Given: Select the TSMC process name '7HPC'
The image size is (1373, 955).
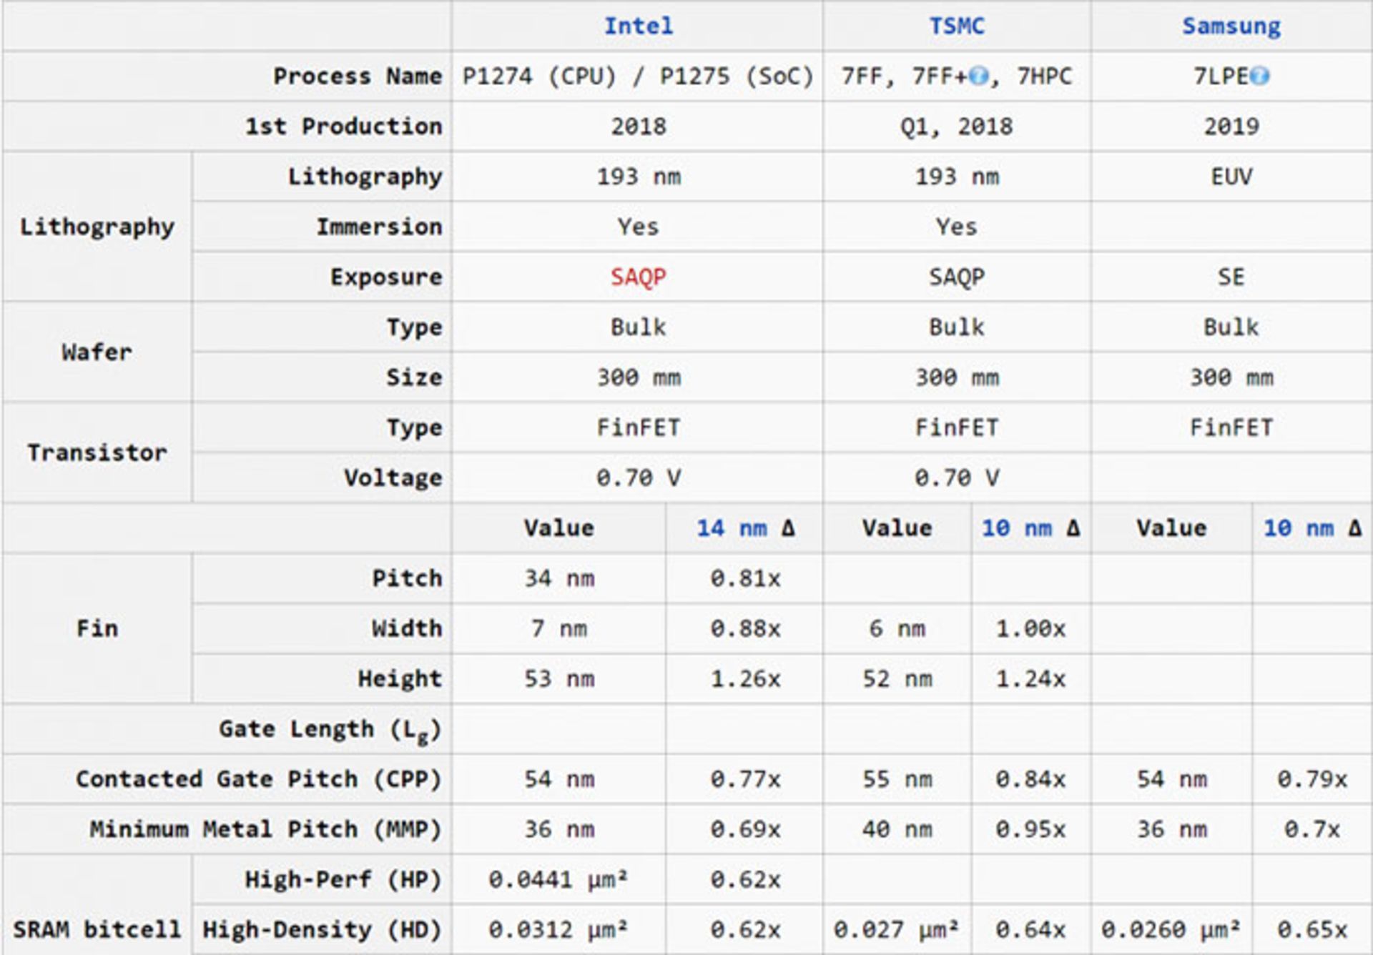Looking at the screenshot, I should pyautogui.click(x=1045, y=76).
